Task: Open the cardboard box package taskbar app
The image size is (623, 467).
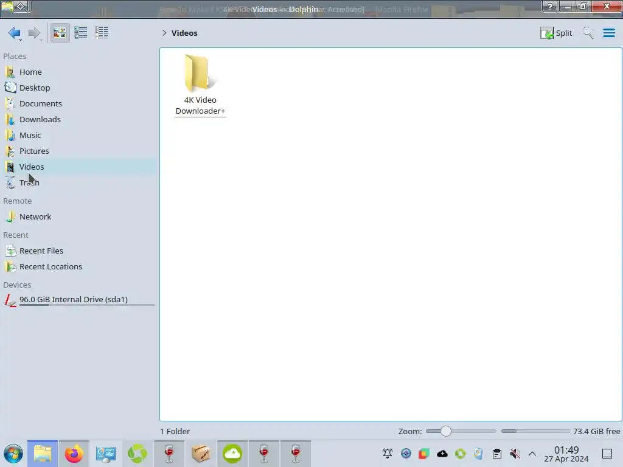Action: 201,454
